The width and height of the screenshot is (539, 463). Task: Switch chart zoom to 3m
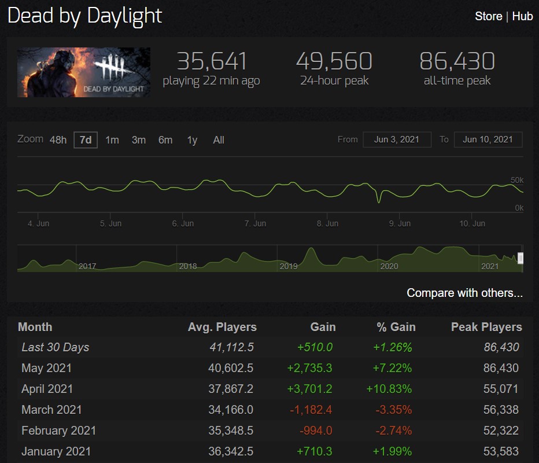(x=139, y=140)
